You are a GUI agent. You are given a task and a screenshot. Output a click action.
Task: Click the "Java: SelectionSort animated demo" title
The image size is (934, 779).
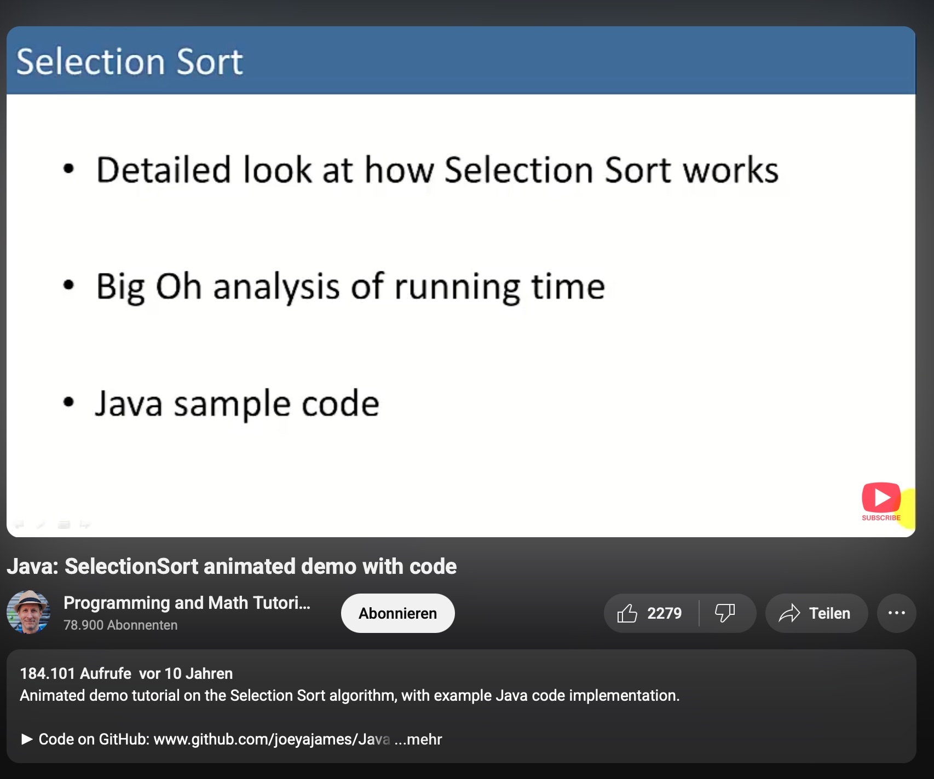click(232, 566)
